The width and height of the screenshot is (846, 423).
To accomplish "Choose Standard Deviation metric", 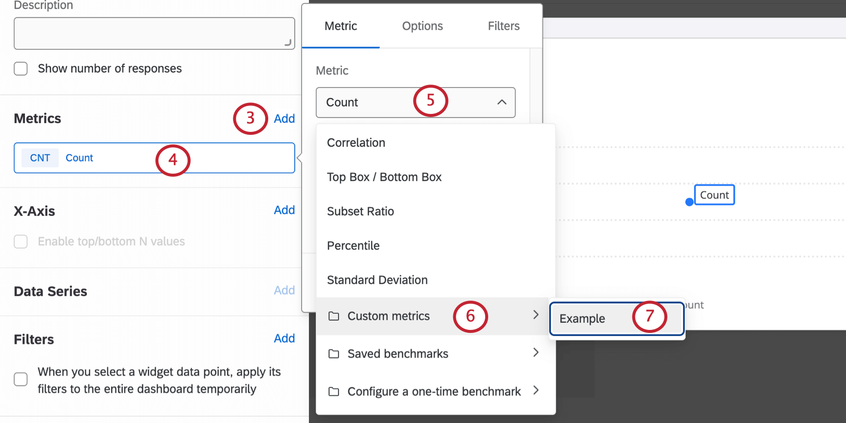I will (377, 280).
